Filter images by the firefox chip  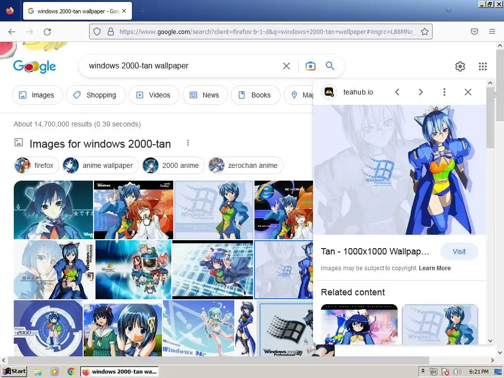[x=36, y=165]
